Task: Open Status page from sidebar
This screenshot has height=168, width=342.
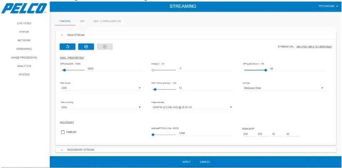Action: pyautogui.click(x=24, y=32)
